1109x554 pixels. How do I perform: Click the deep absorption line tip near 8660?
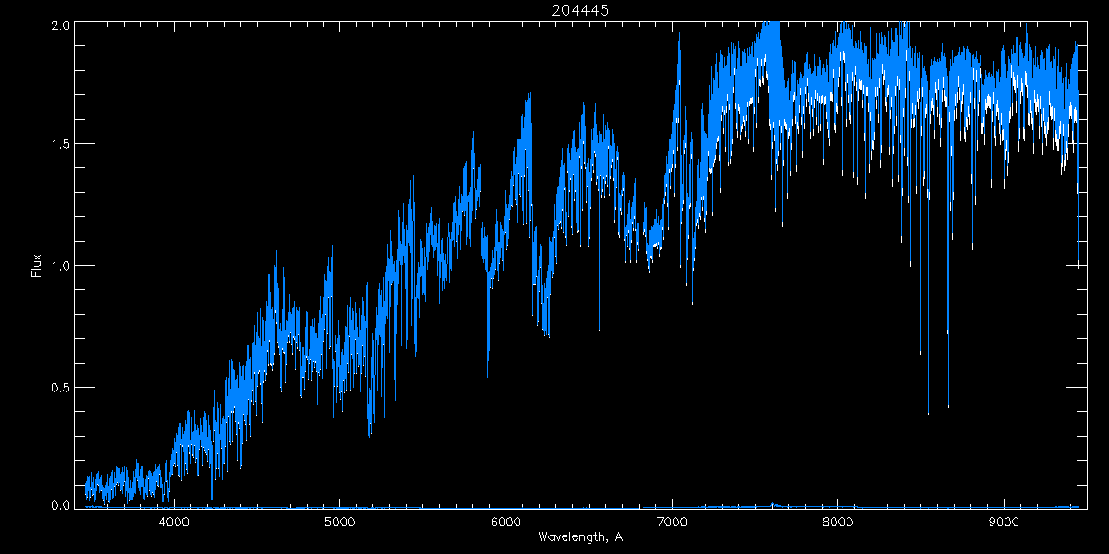(x=948, y=406)
